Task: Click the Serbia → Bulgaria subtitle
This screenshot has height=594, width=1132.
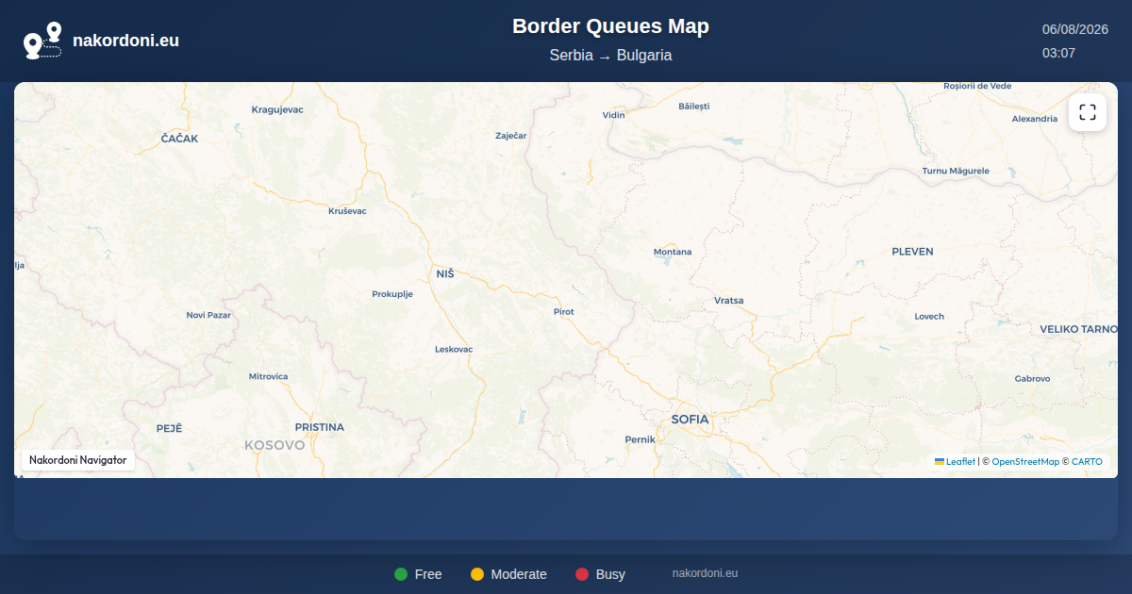Action: click(610, 55)
